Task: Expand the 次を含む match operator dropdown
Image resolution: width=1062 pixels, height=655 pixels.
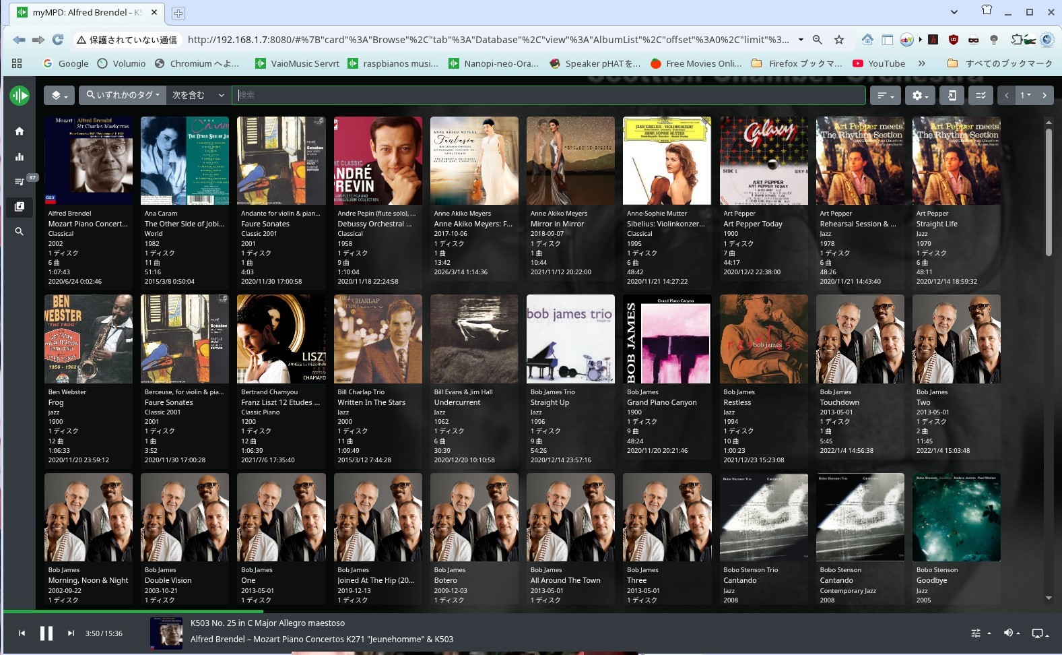Action: coord(198,96)
